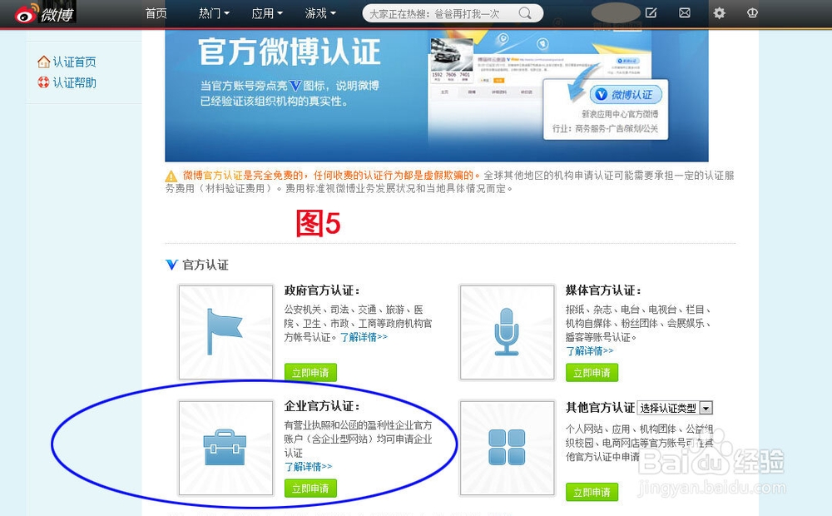Click the lifebuoy icon beside 认证帮助
Screen dimensions: 832x516
click(43, 82)
